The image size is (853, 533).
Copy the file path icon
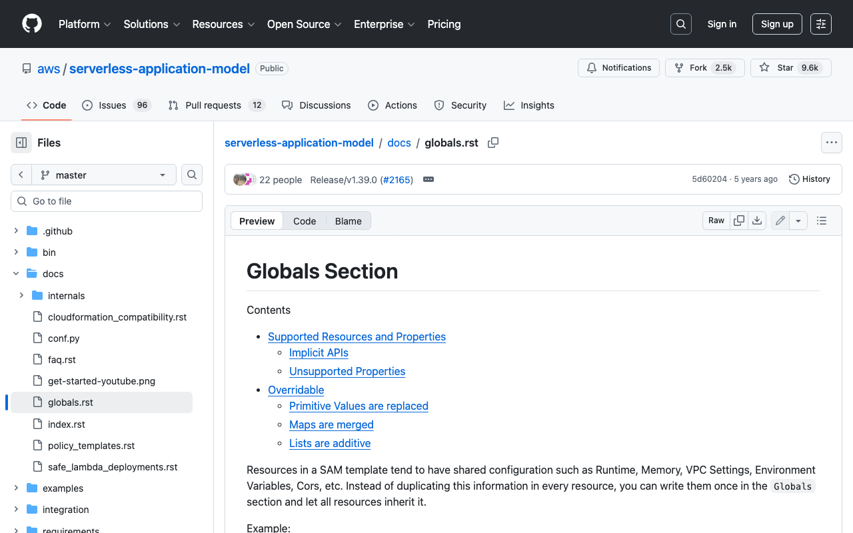pyautogui.click(x=493, y=143)
